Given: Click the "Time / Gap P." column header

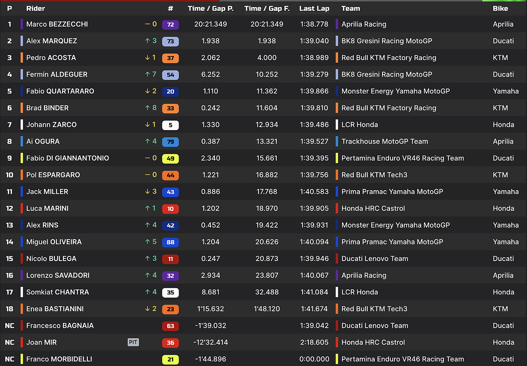Looking at the screenshot, I should click(210, 8).
